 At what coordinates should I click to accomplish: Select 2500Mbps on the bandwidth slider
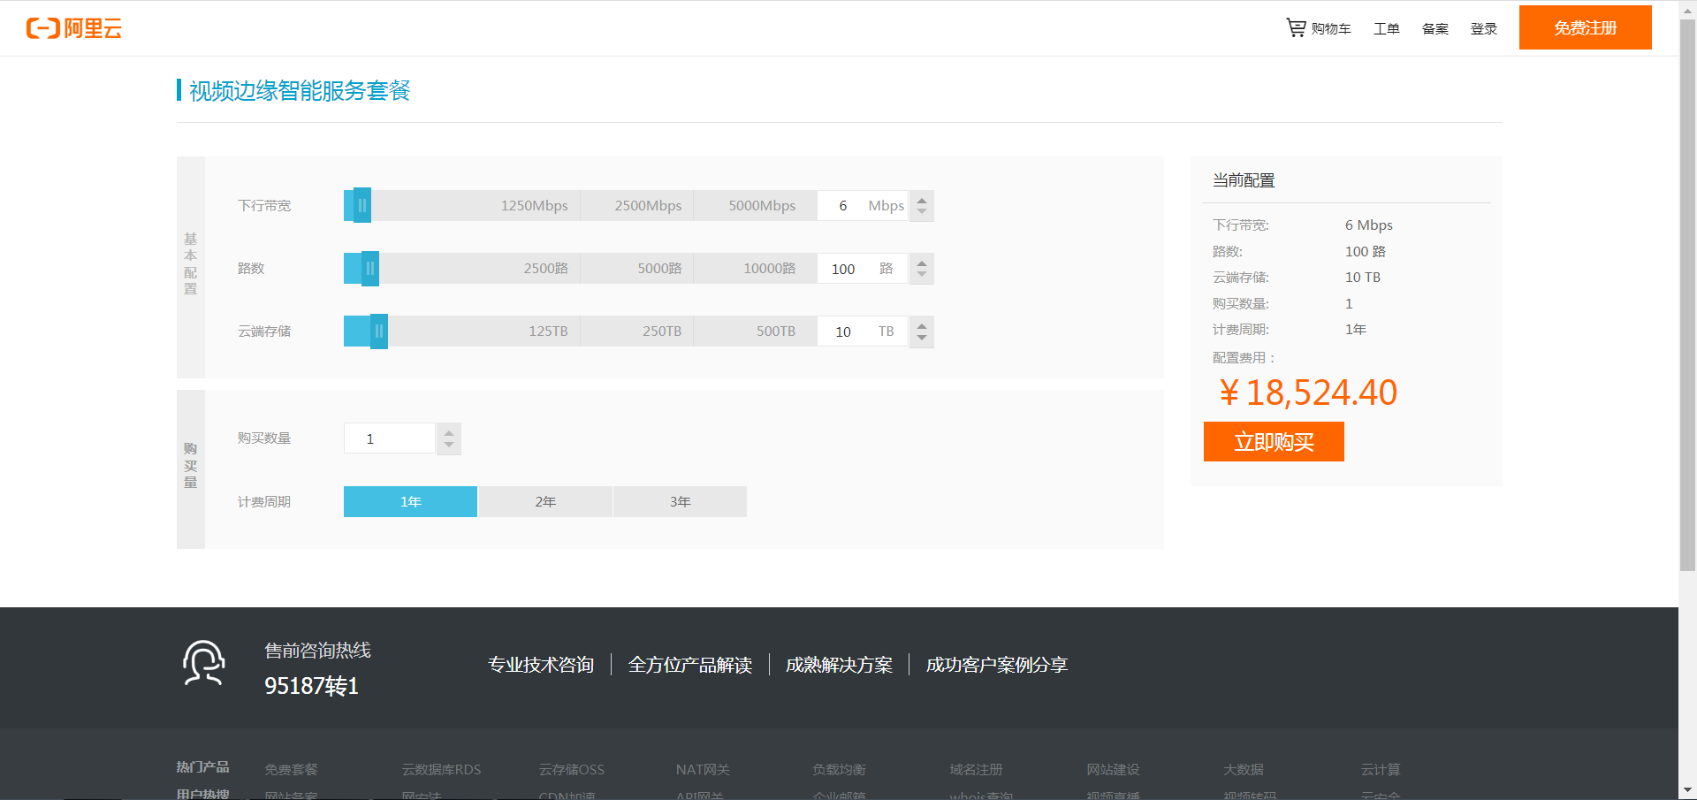(648, 205)
